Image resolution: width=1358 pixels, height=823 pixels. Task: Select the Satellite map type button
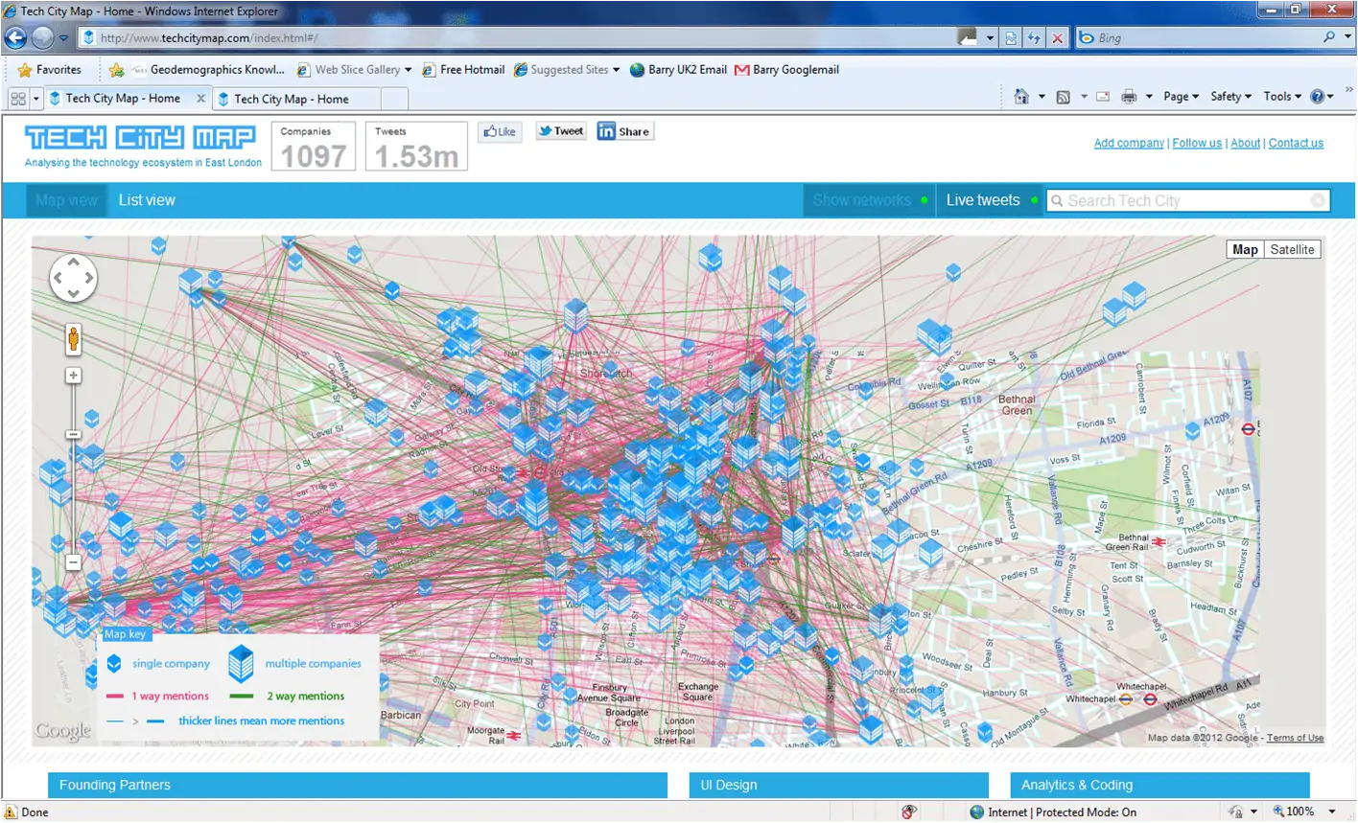(x=1292, y=249)
